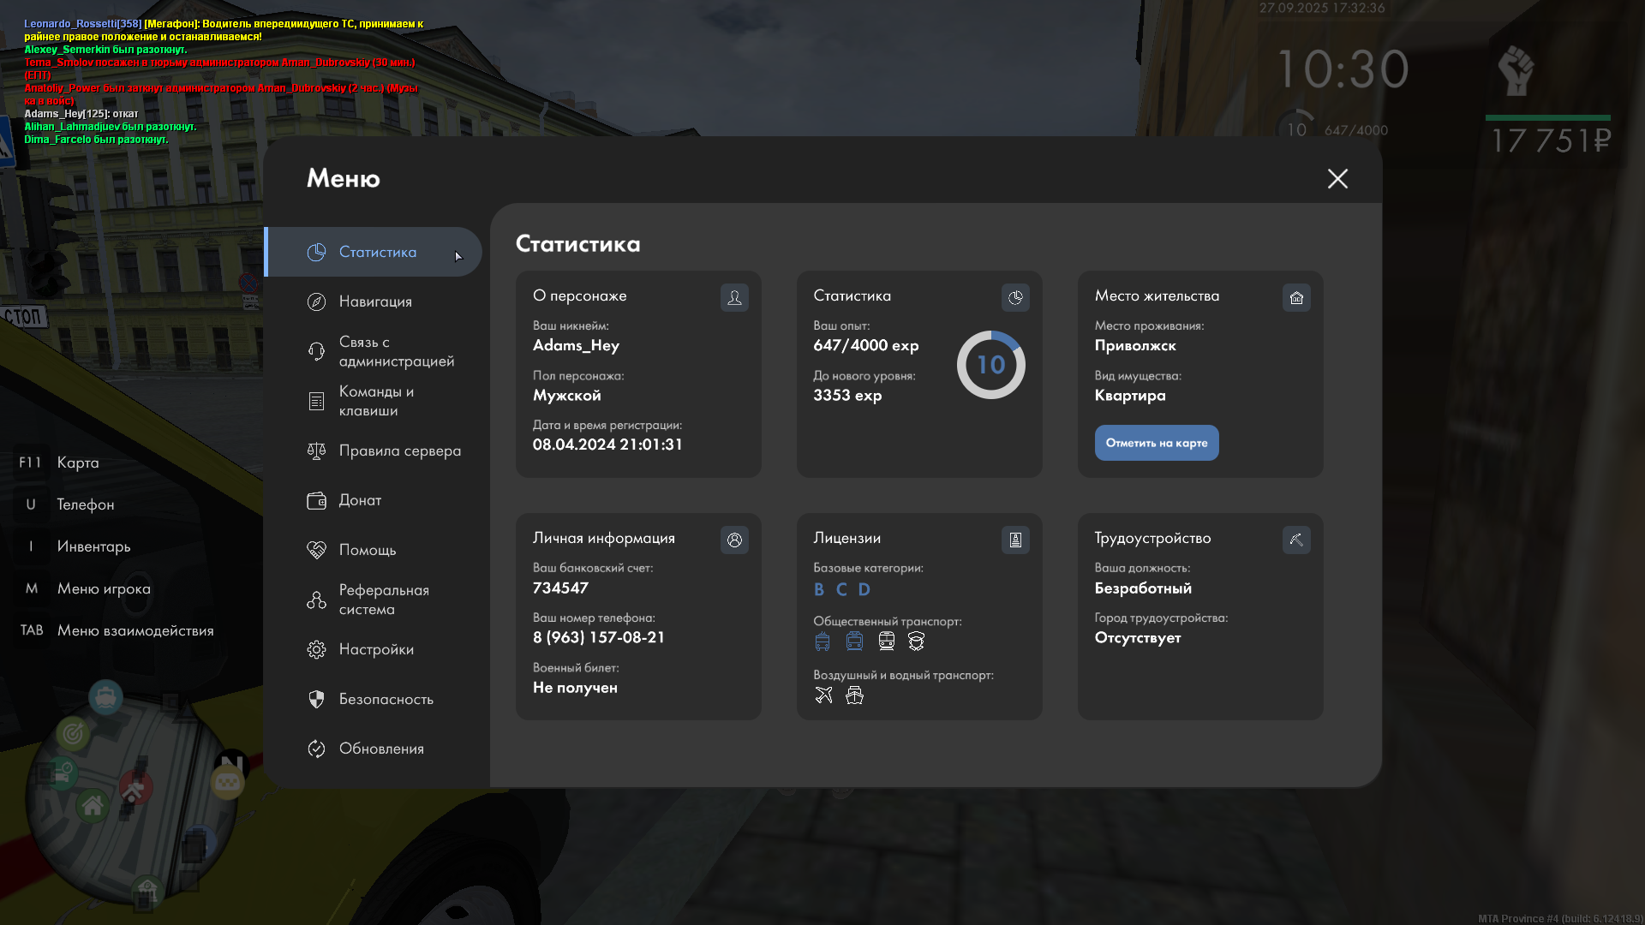Select the Настройки menu item

coord(376,649)
